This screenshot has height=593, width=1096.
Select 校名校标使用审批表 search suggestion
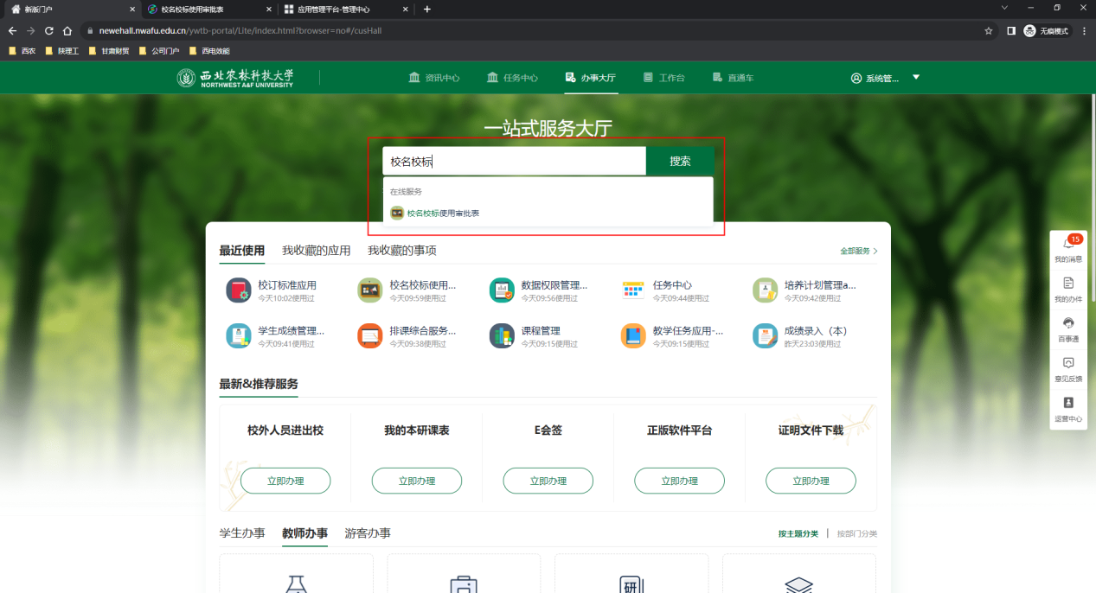point(443,213)
